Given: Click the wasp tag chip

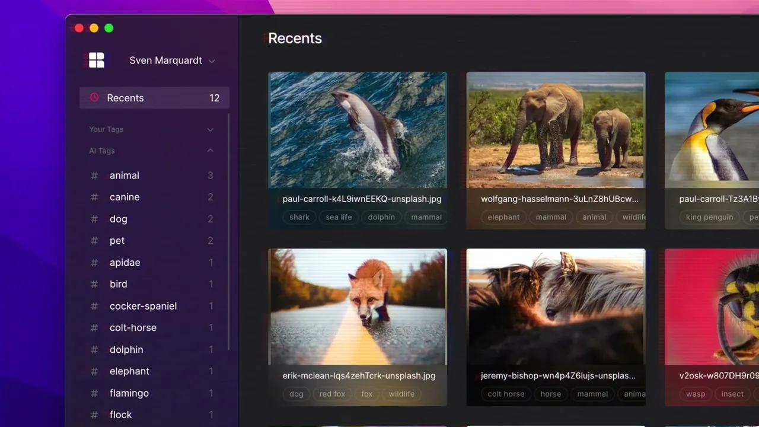Looking at the screenshot, I should pos(696,394).
